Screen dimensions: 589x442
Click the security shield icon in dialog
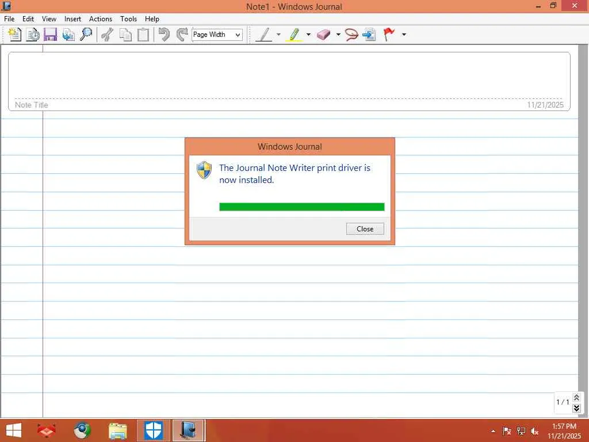pyautogui.click(x=204, y=170)
